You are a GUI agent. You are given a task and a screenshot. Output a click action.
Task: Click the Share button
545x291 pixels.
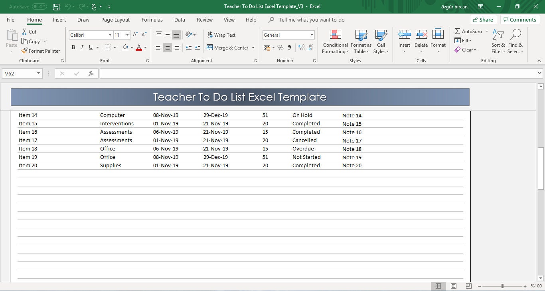(x=483, y=19)
